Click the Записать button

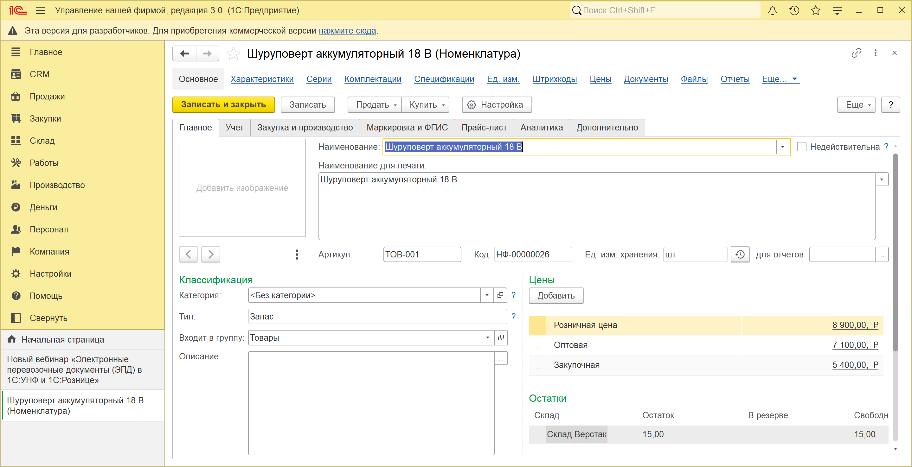tap(308, 105)
